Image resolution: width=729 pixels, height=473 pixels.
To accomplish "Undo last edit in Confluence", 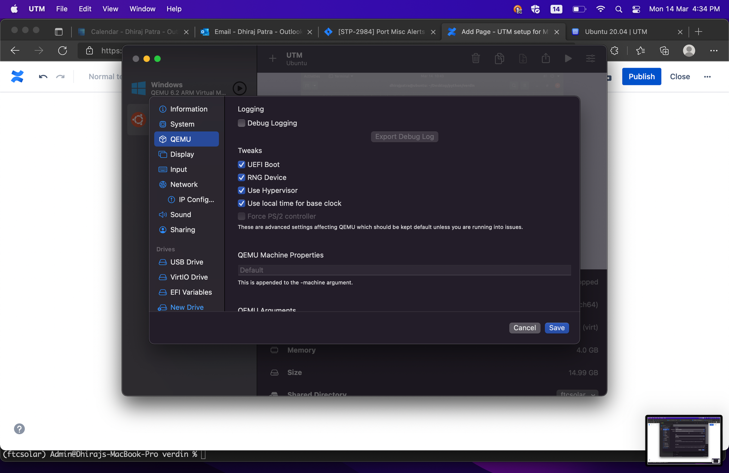I will coord(43,76).
